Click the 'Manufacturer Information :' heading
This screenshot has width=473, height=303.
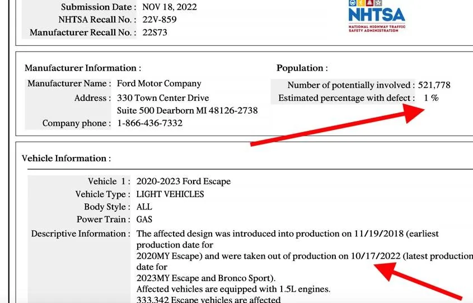pos(83,68)
